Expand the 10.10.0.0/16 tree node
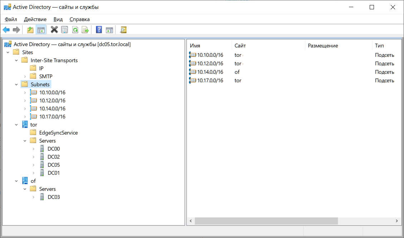Screen dimensions: 404x238 pos(25,93)
